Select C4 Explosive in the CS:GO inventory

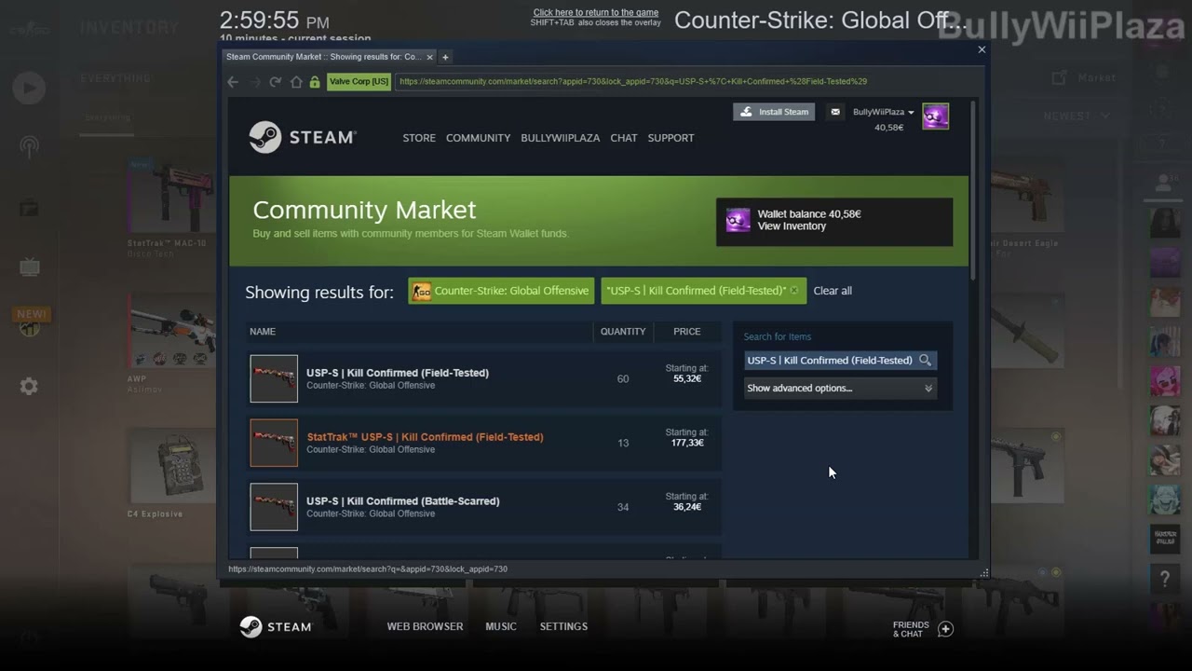(x=174, y=472)
